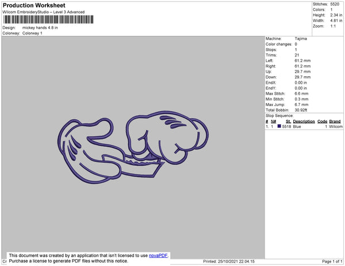
Task: Click the Machine value 'Tajima'
Action: click(x=301, y=38)
